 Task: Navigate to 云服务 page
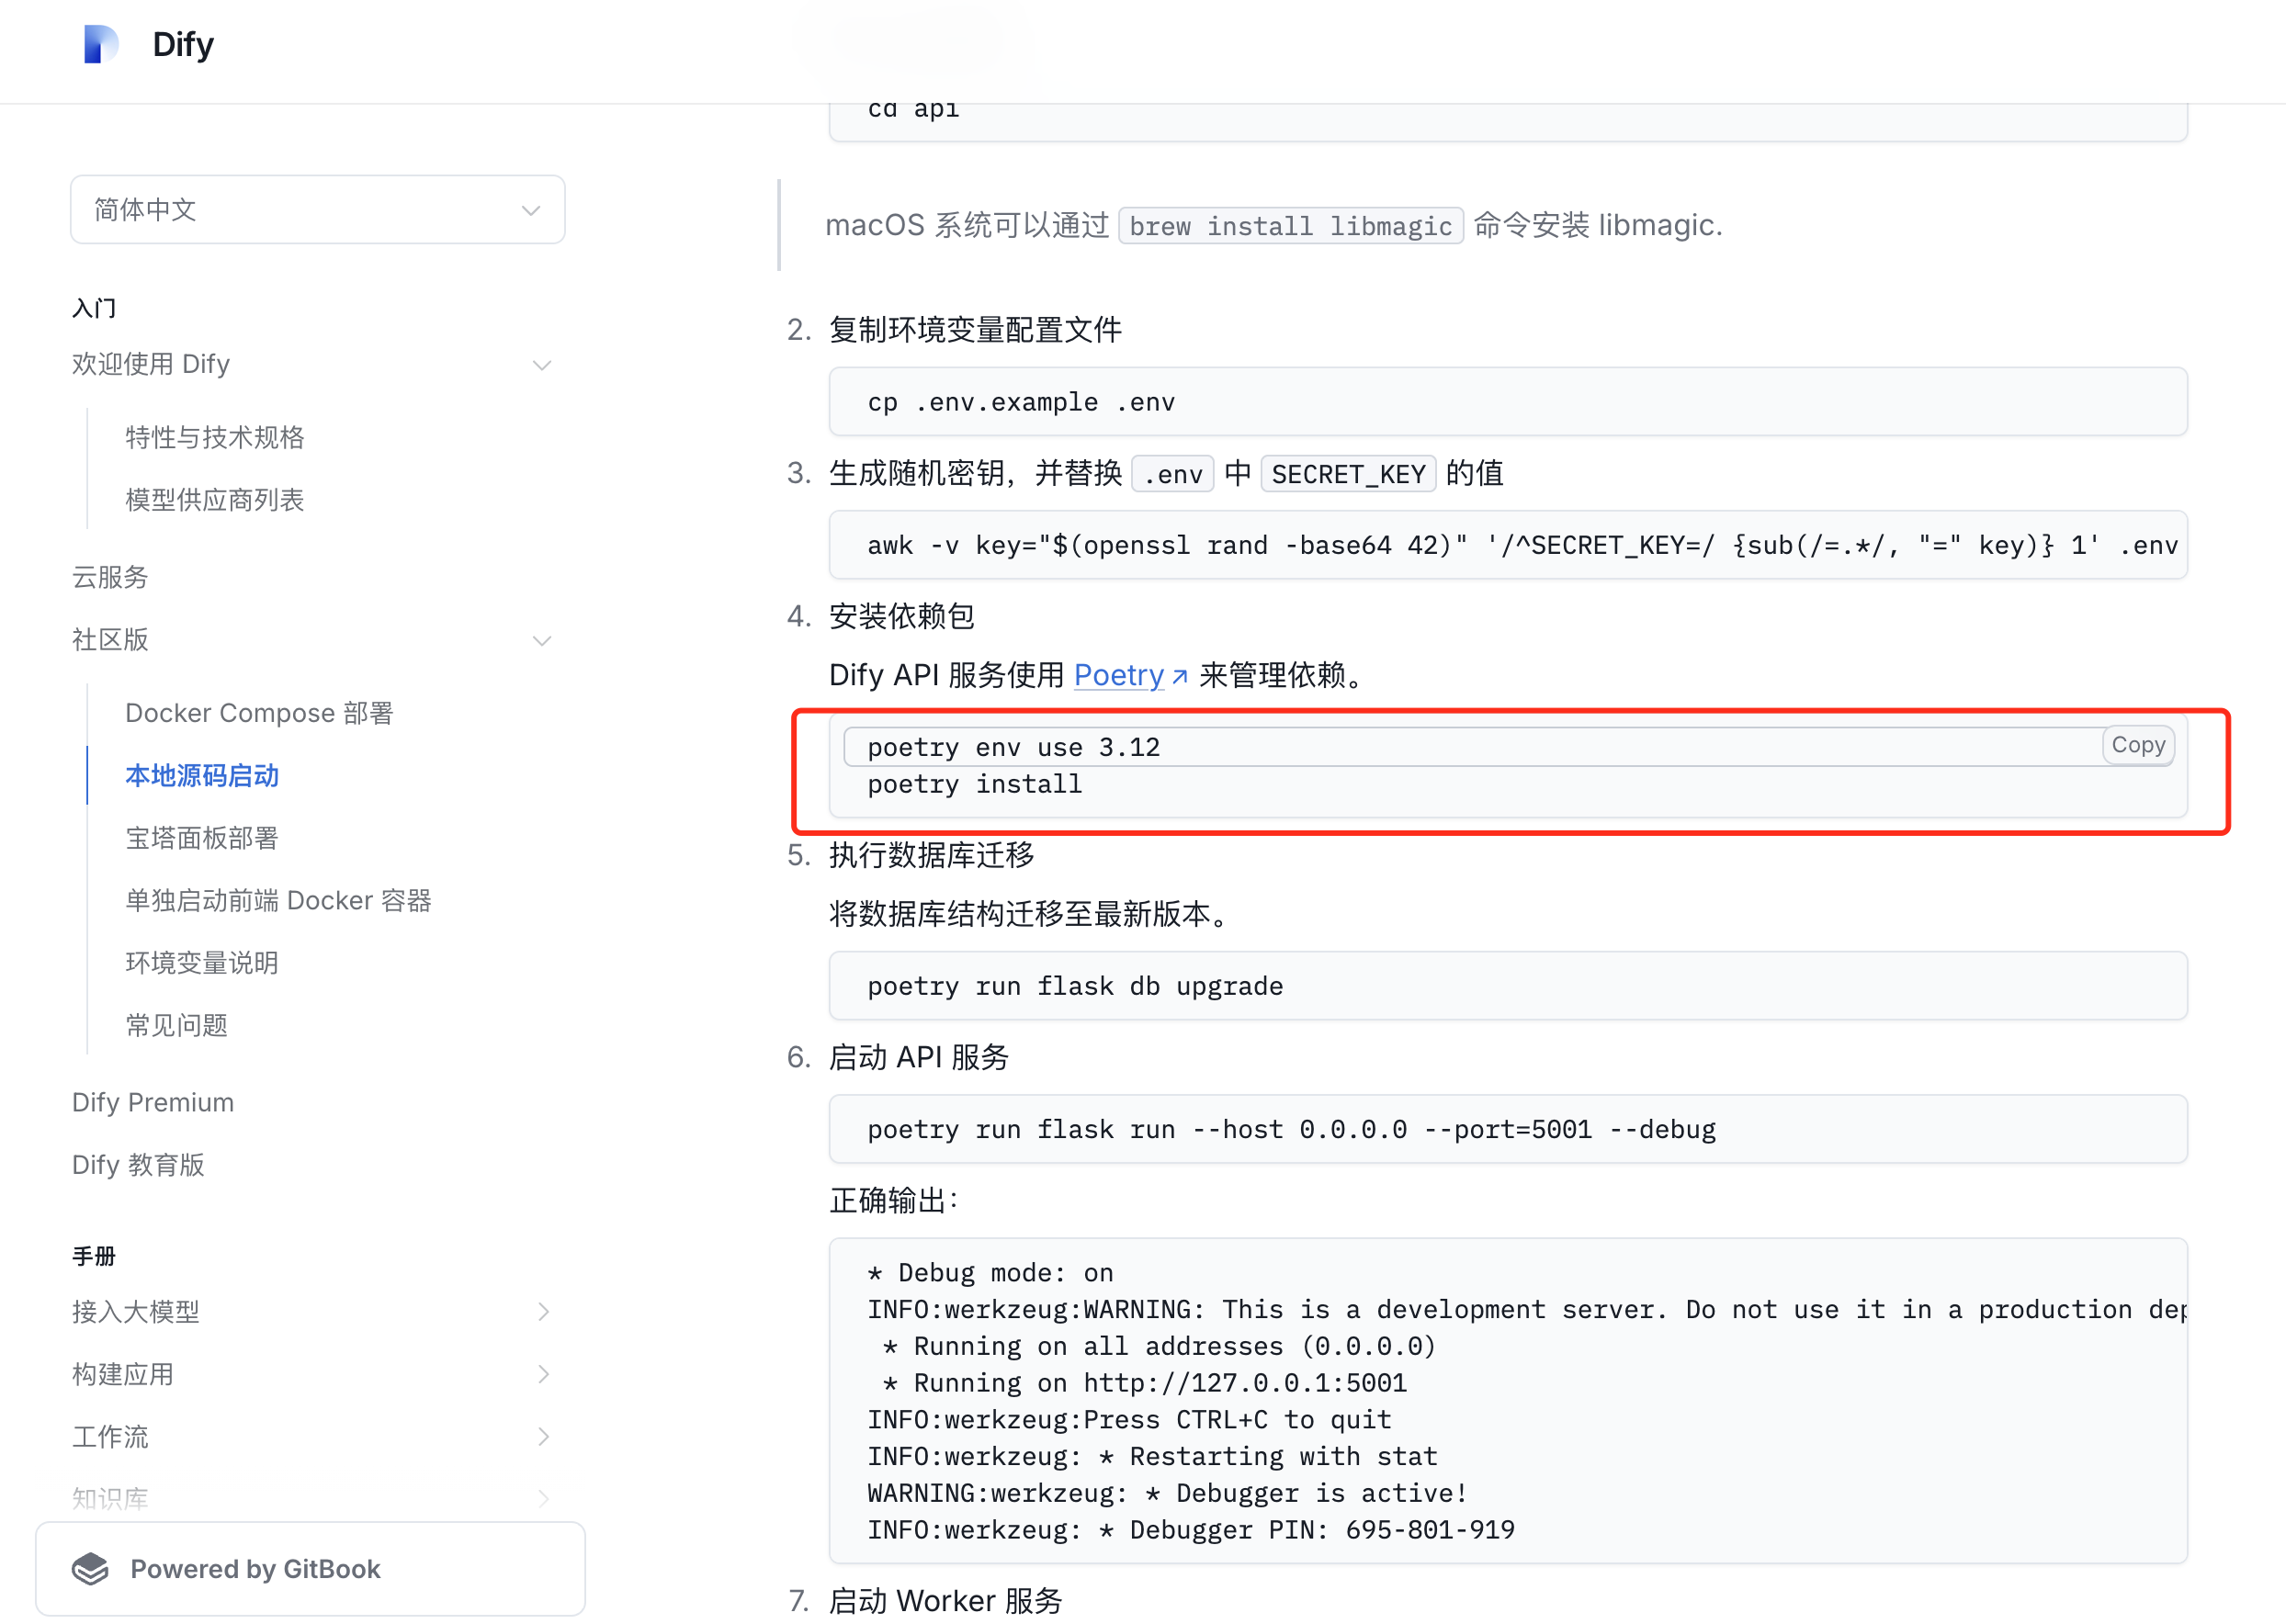(x=110, y=578)
